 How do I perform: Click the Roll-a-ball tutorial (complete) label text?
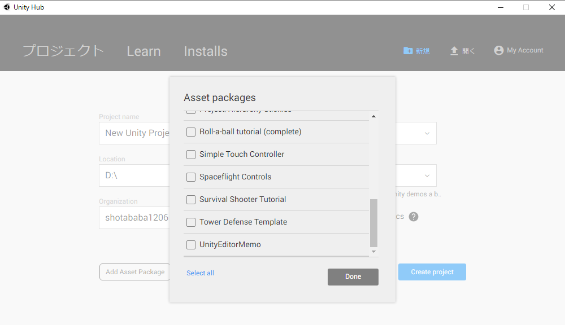(x=250, y=131)
